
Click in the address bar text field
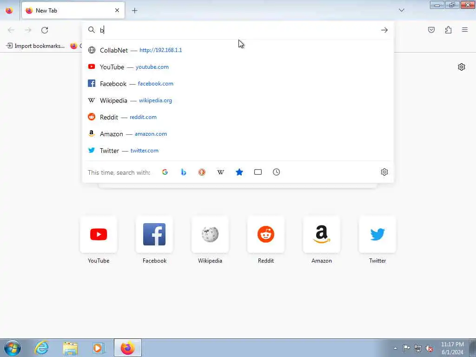tap(238, 30)
